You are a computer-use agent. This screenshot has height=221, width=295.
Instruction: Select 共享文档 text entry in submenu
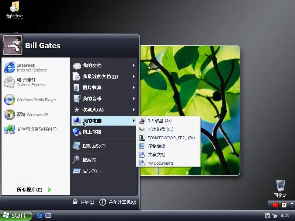point(156,155)
